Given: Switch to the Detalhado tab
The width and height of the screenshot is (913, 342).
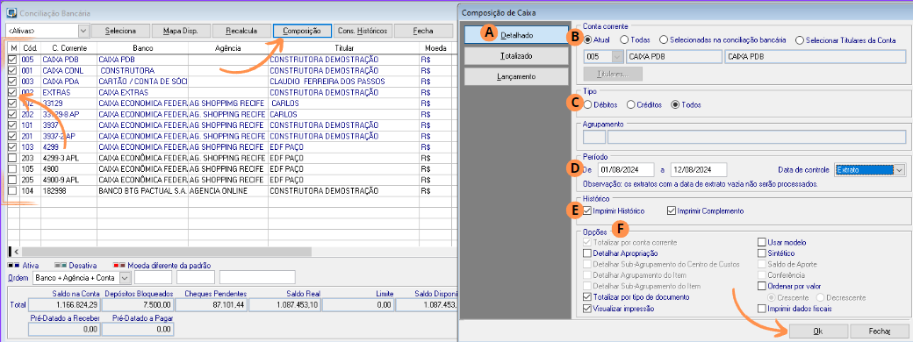Looking at the screenshot, I should (x=516, y=35).
